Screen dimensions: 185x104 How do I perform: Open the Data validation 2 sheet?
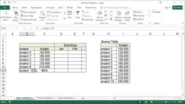(46, 98)
